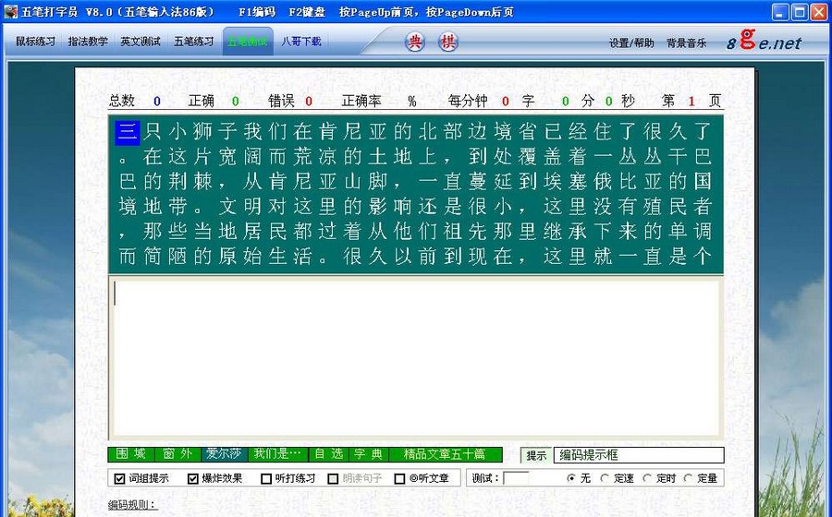This screenshot has height=517, width=832.
Task: Click inside the white typing area
Action: [x=416, y=357]
